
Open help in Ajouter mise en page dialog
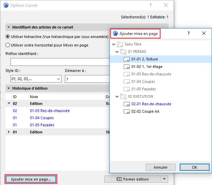pos(189,33)
